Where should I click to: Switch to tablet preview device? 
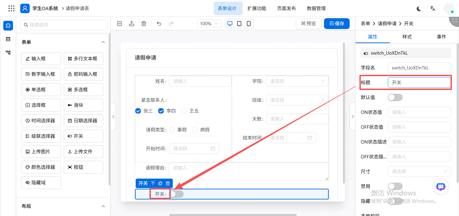239,24
